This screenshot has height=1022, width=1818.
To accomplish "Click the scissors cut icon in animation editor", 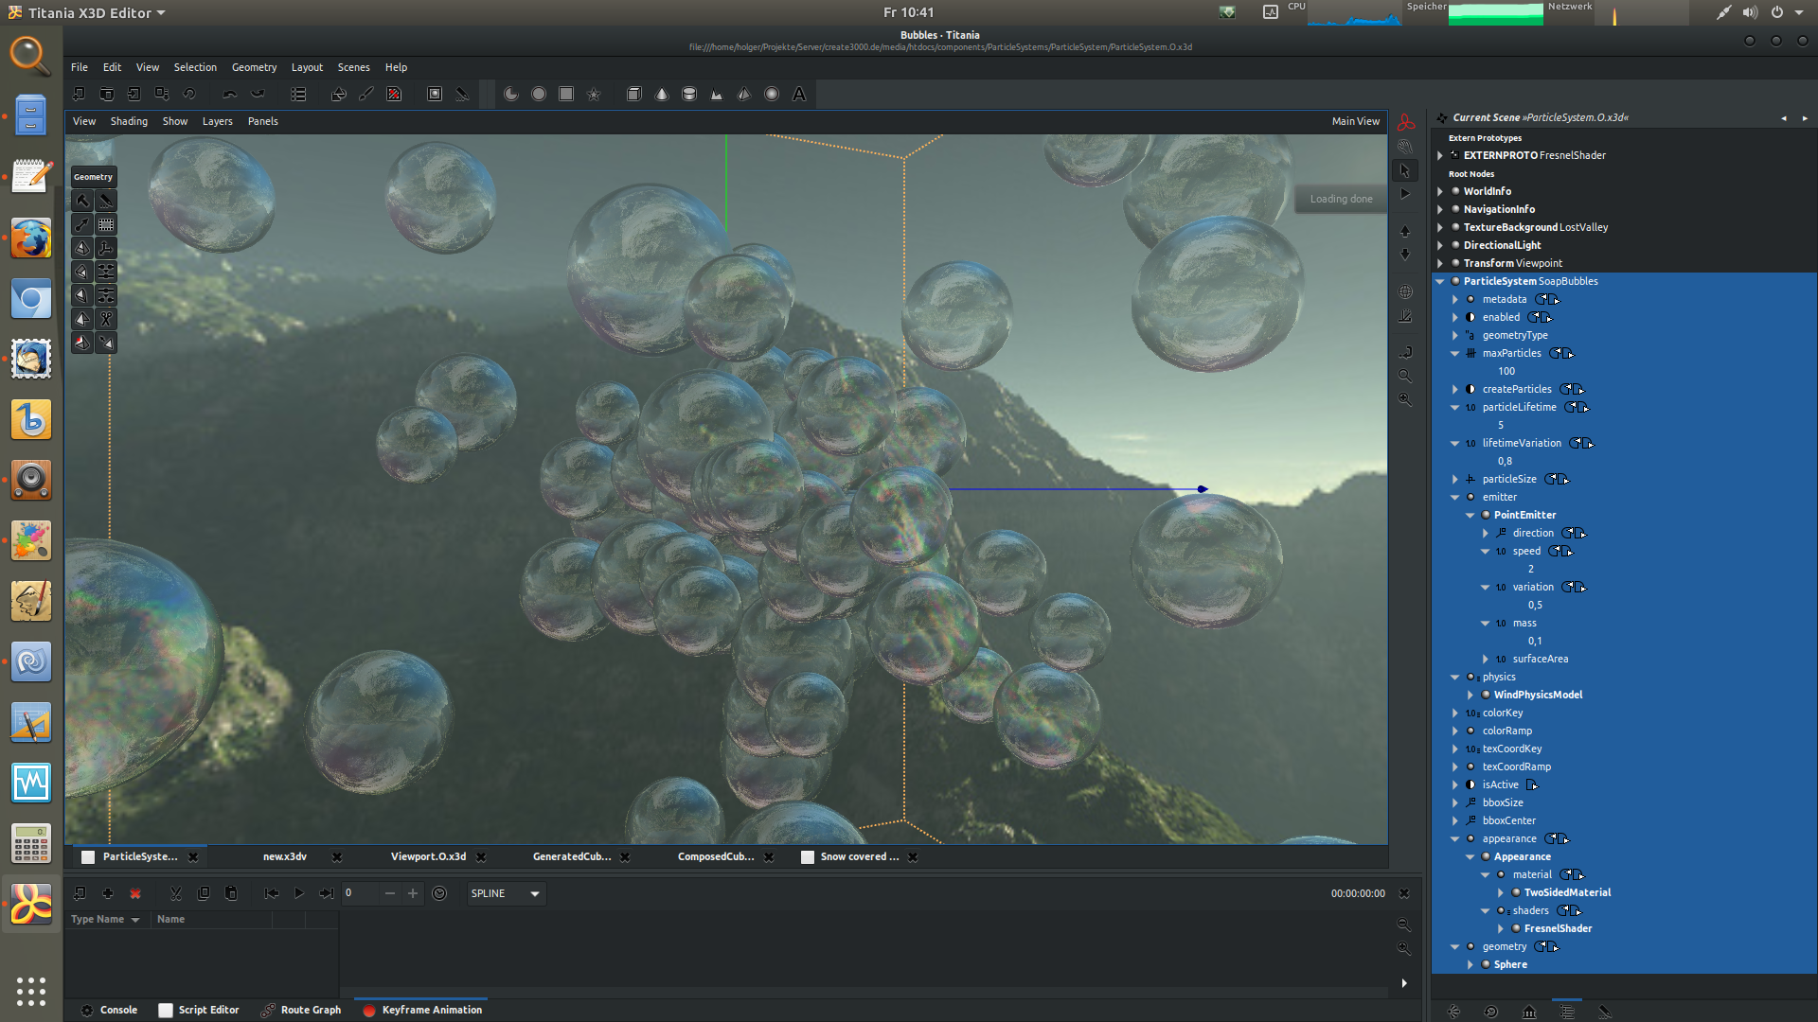I will 175,893.
